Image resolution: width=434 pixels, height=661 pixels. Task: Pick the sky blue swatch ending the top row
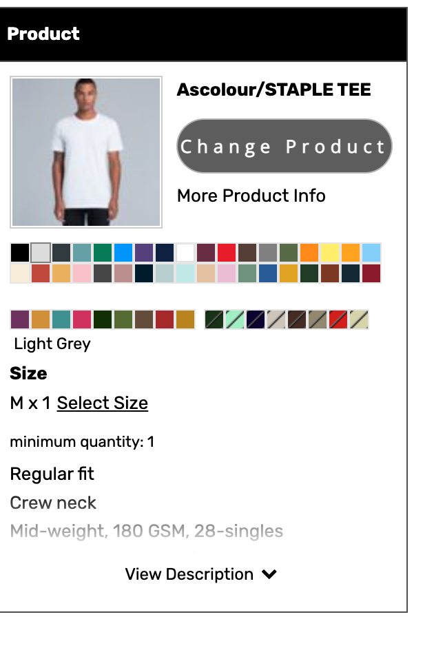click(x=371, y=253)
